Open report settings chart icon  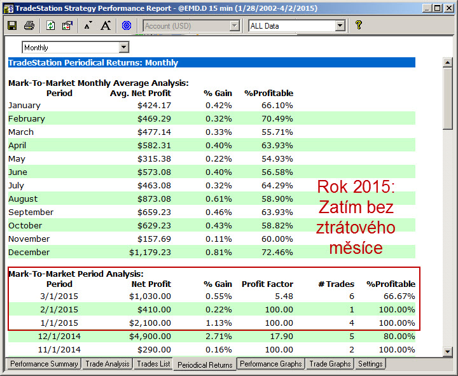pos(67,25)
